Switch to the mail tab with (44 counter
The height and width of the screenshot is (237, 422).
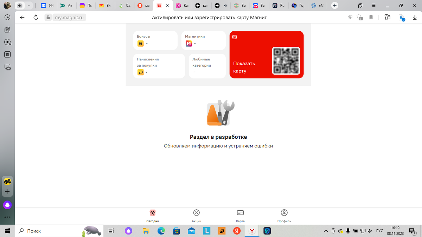[x=47, y=6]
